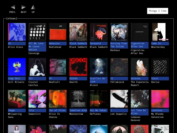Image resolution: width=177 pixels, height=133 pixels.
Task: Click the DISCO4 album cover
Action: pos(78,67)
